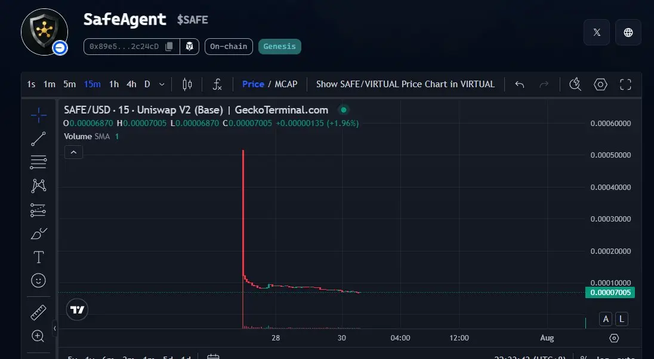Select the trend line drawing tool

point(38,139)
